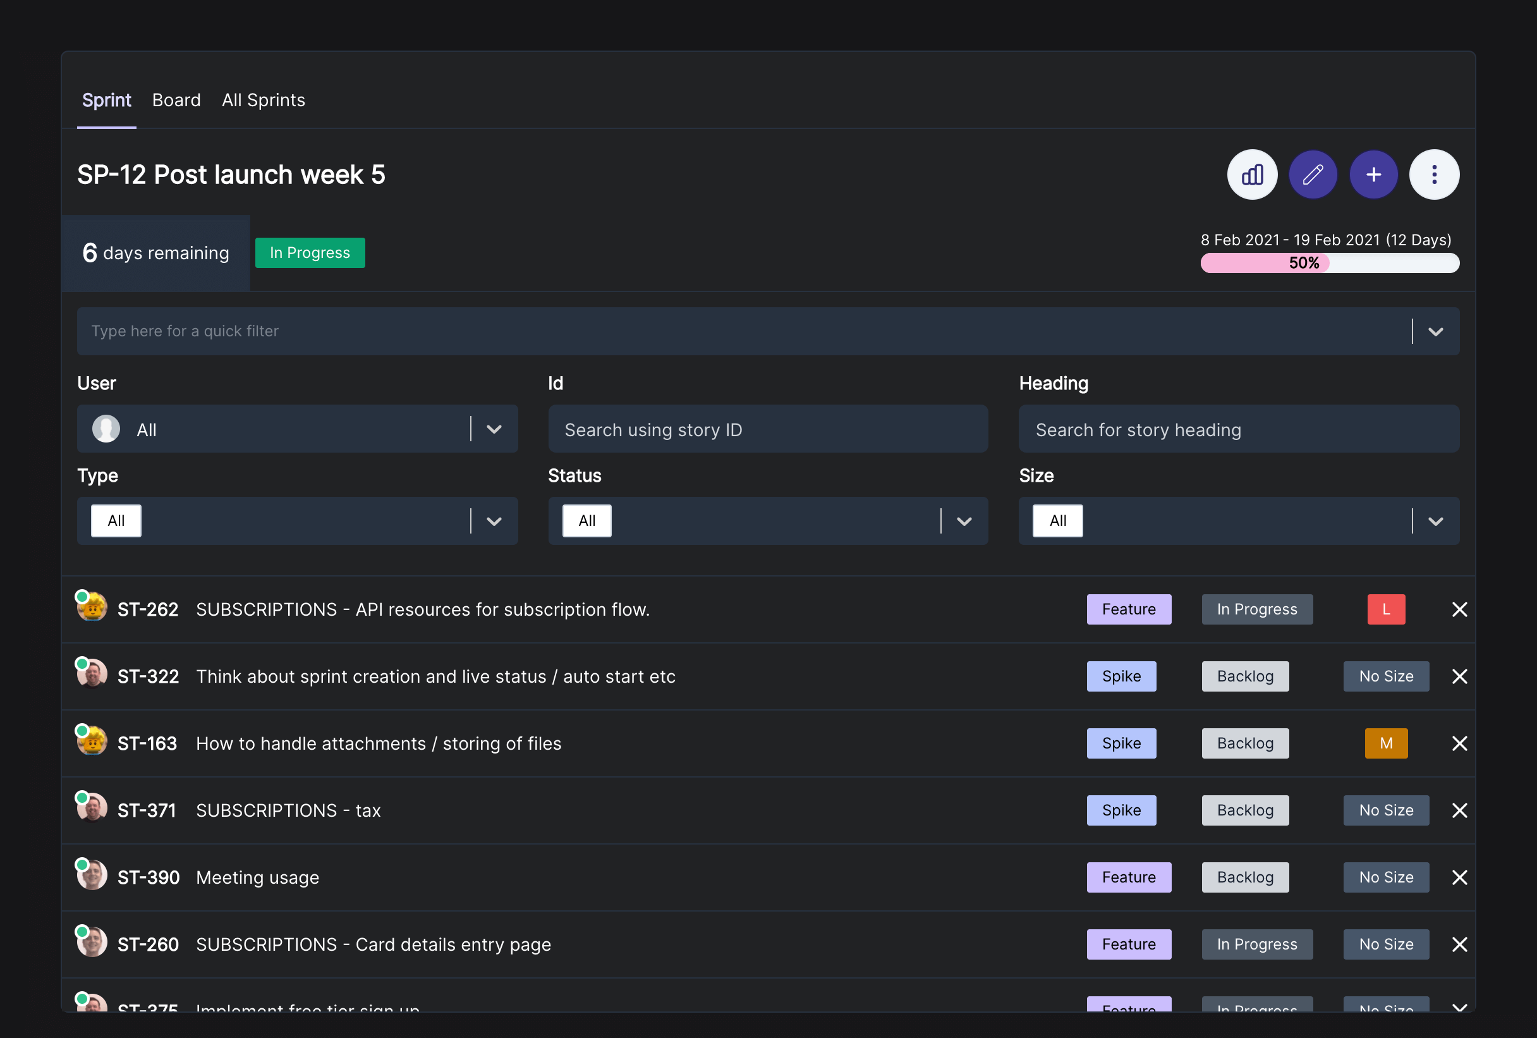Image resolution: width=1537 pixels, height=1038 pixels.
Task: Click the green In Progress sprint badge
Action: coord(310,253)
